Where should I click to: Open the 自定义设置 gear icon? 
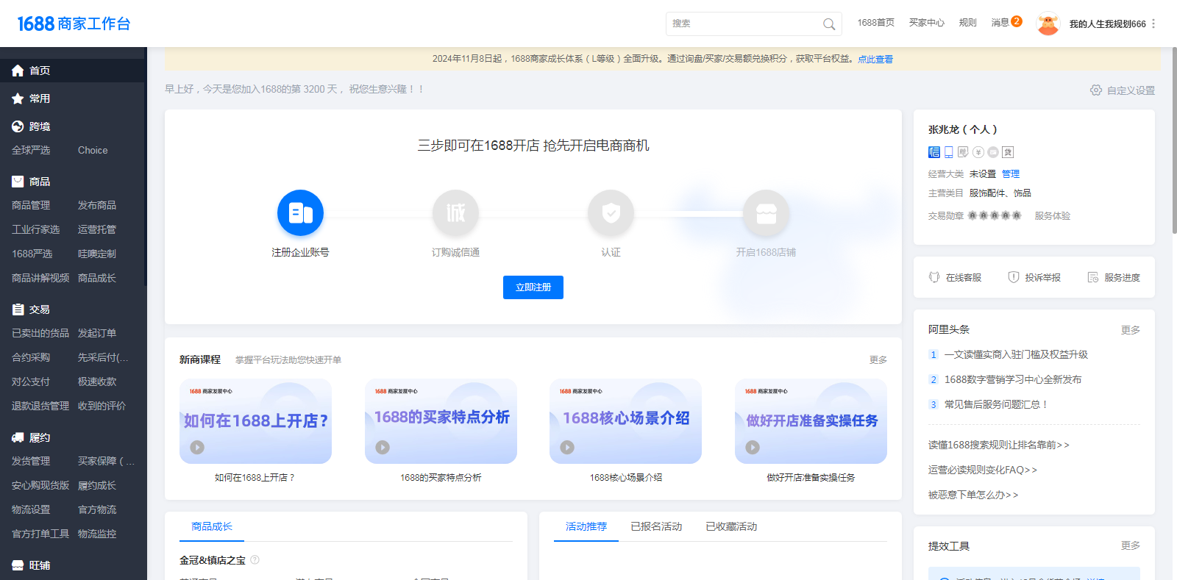(1096, 90)
